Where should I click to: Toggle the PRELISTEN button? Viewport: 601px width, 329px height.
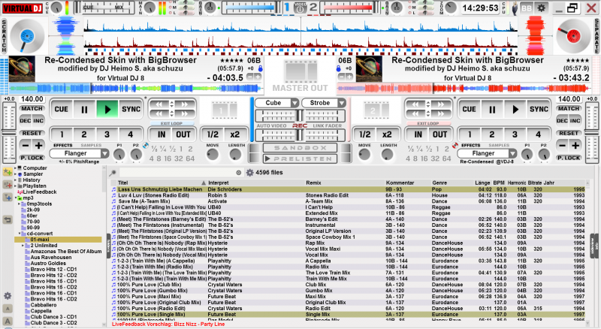click(x=300, y=158)
